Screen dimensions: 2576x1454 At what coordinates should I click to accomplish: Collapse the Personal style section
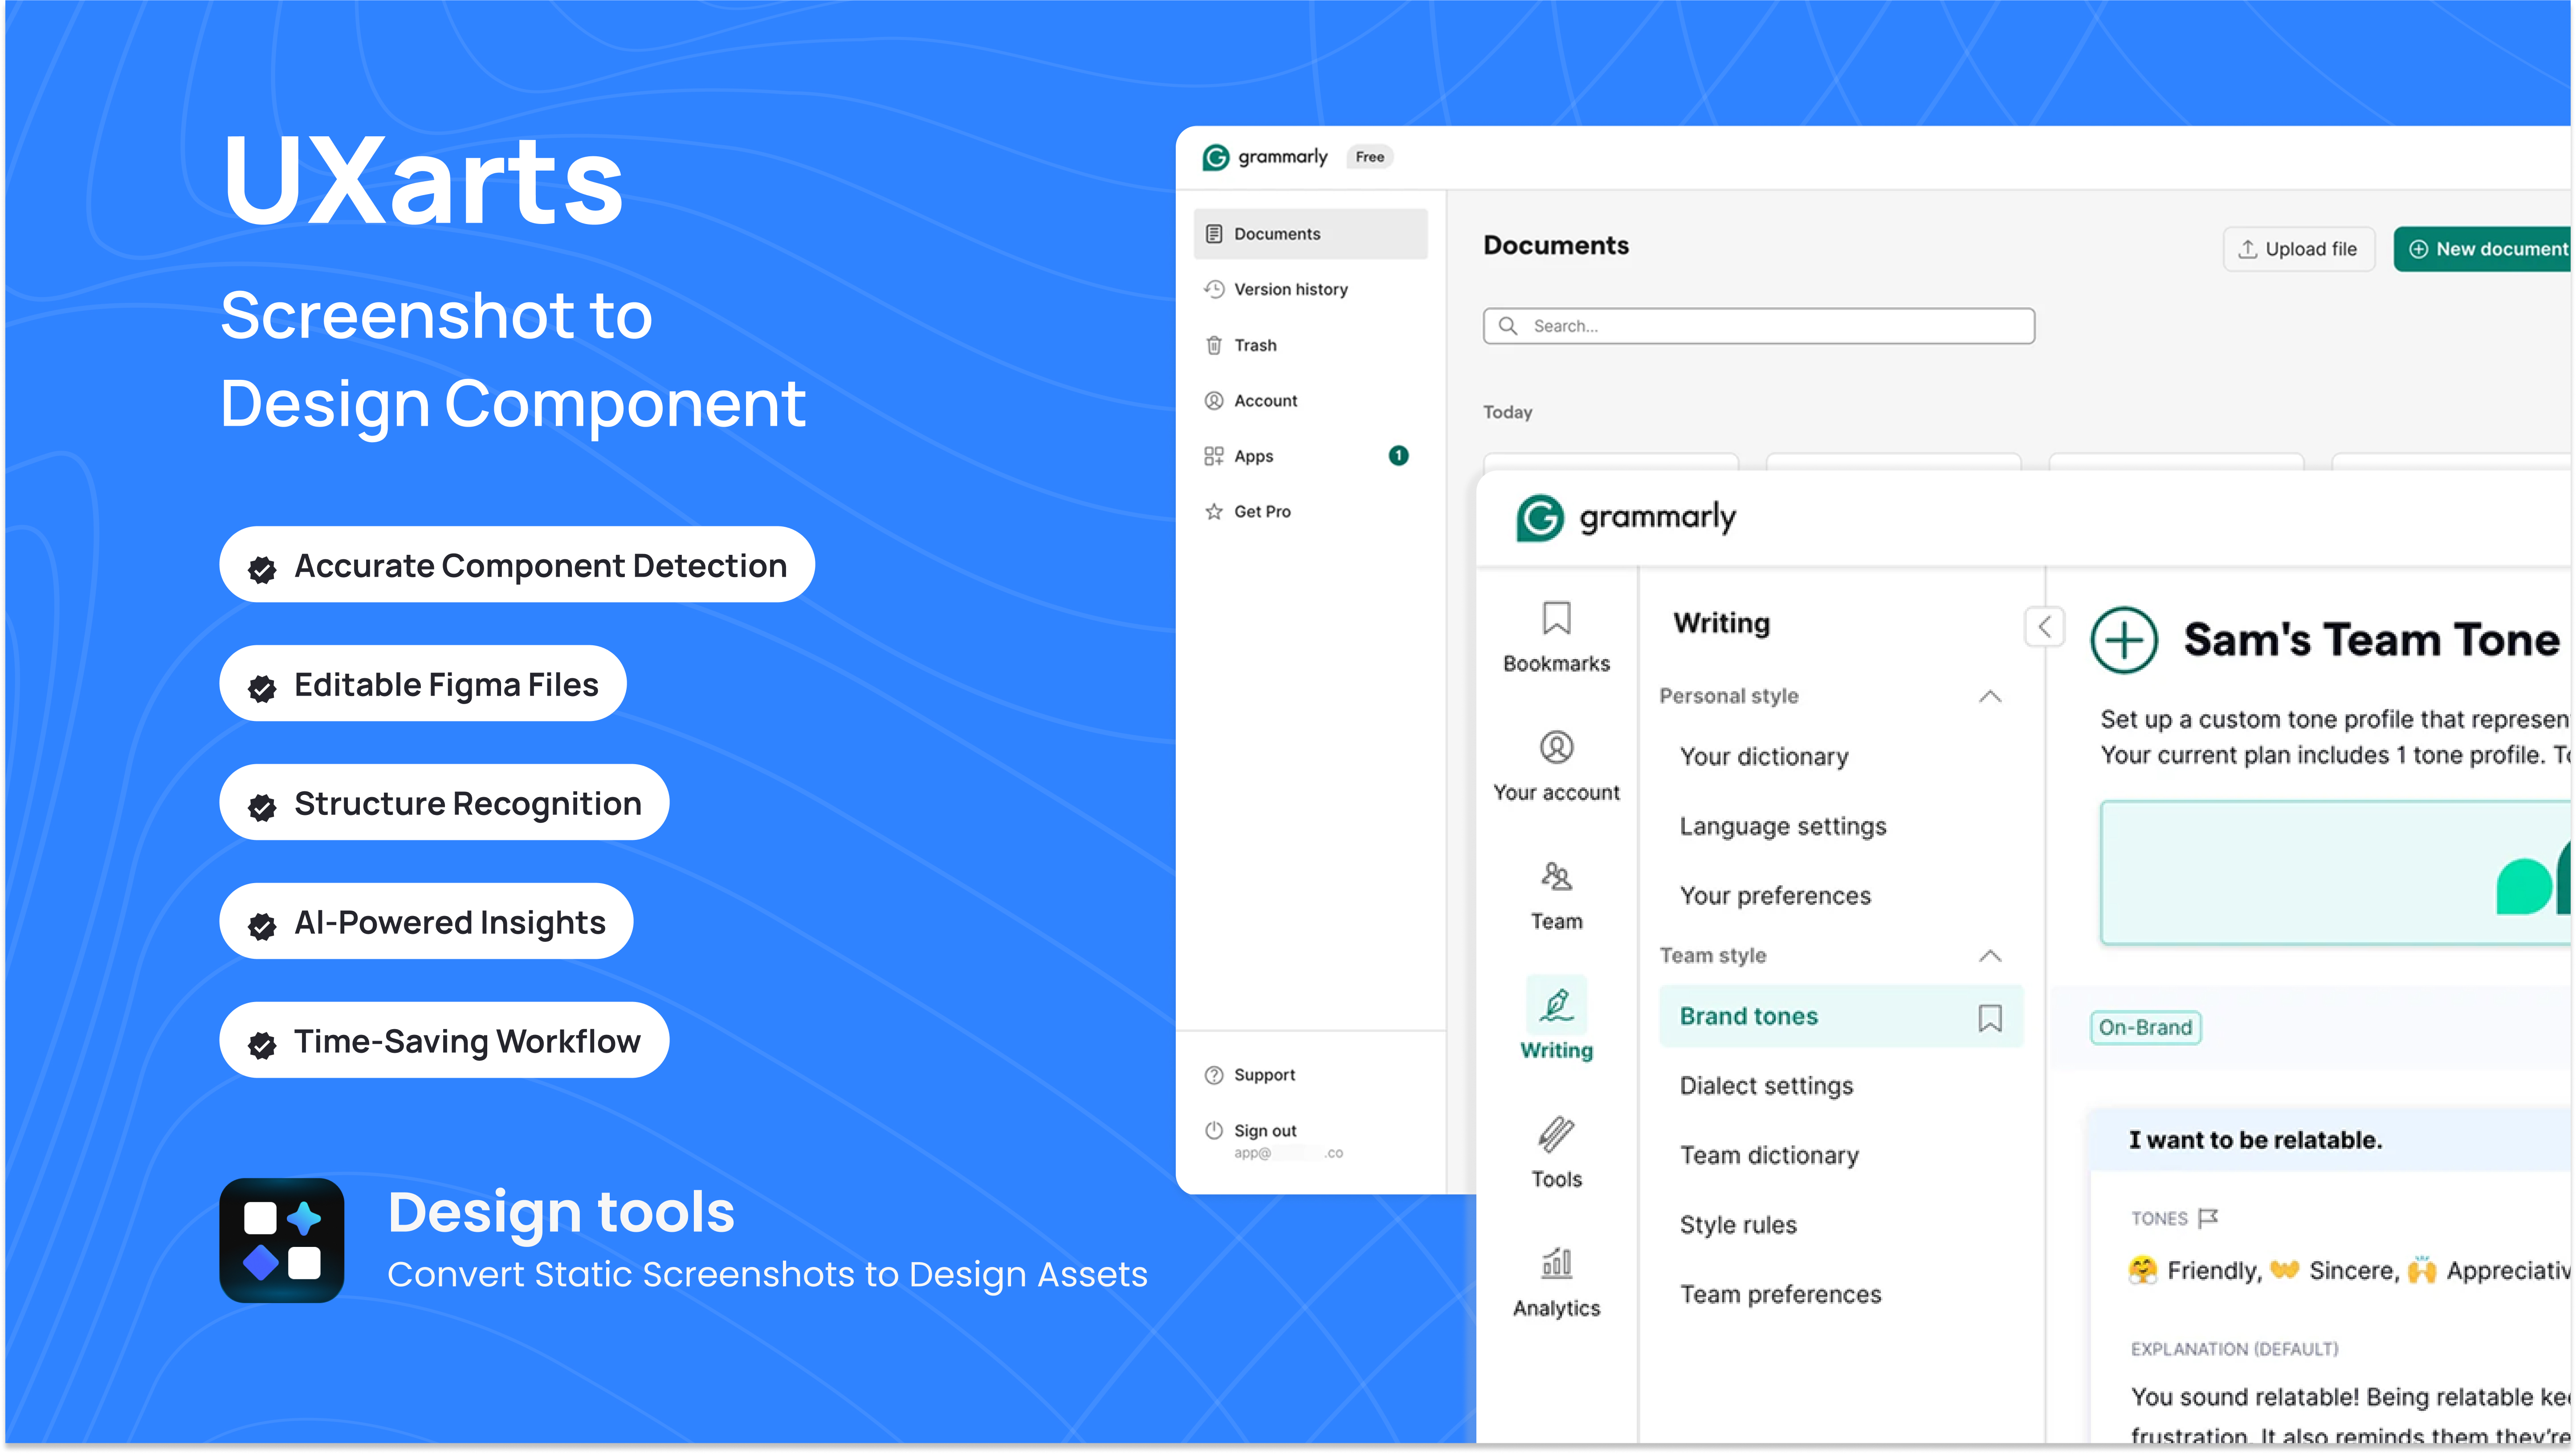point(1990,696)
